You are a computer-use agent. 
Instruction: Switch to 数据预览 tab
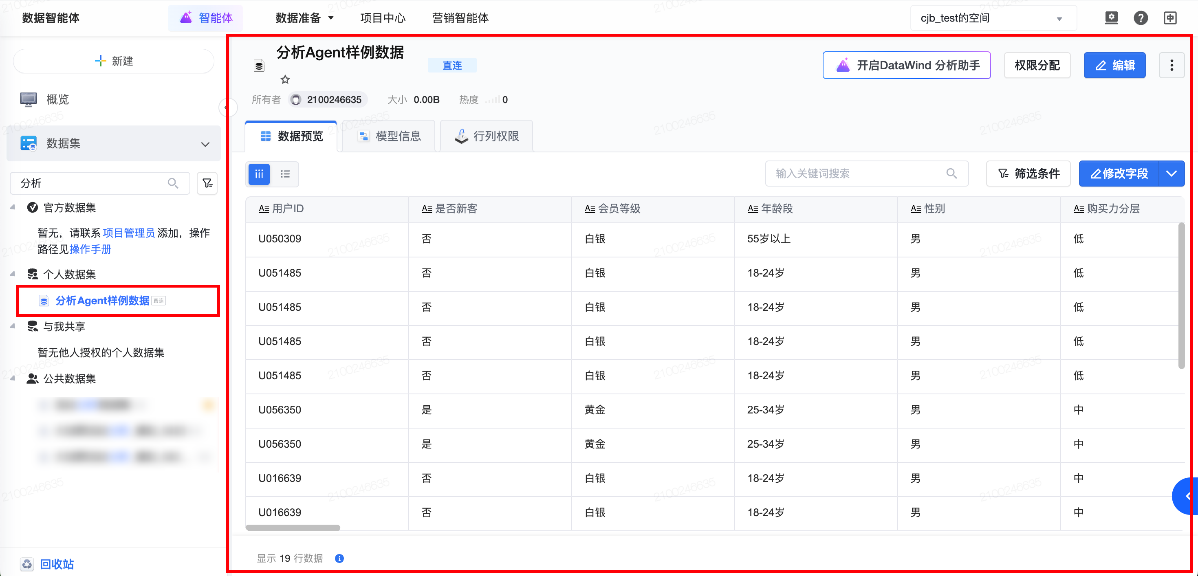tap(291, 136)
